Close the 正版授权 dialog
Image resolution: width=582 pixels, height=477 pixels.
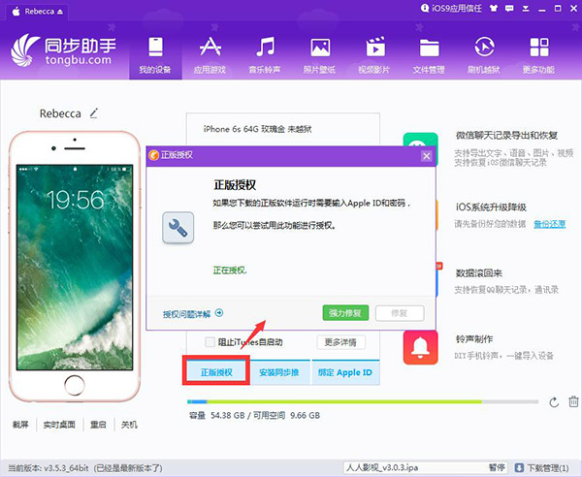pos(427,156)
